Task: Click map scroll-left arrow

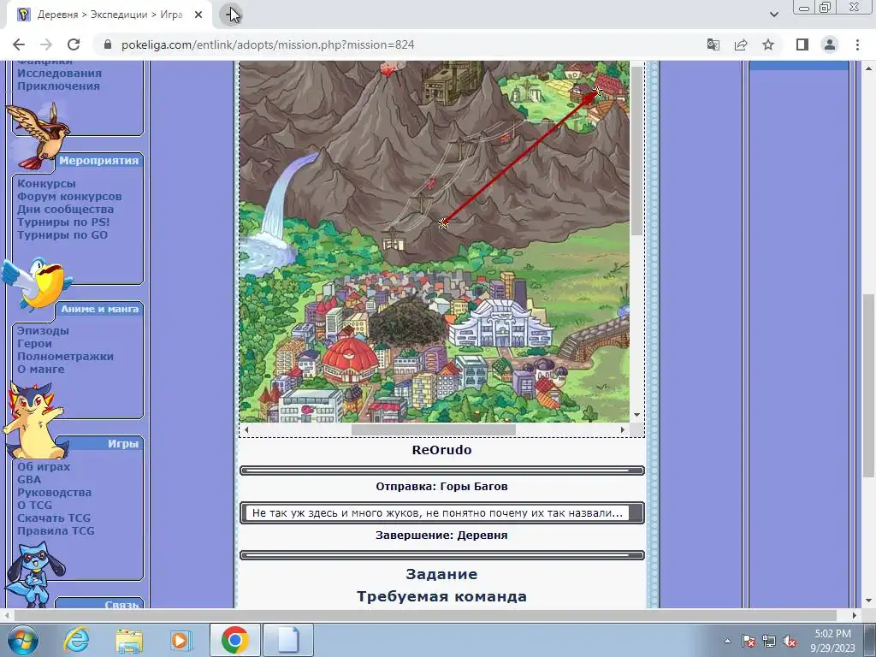Action: 246,429
